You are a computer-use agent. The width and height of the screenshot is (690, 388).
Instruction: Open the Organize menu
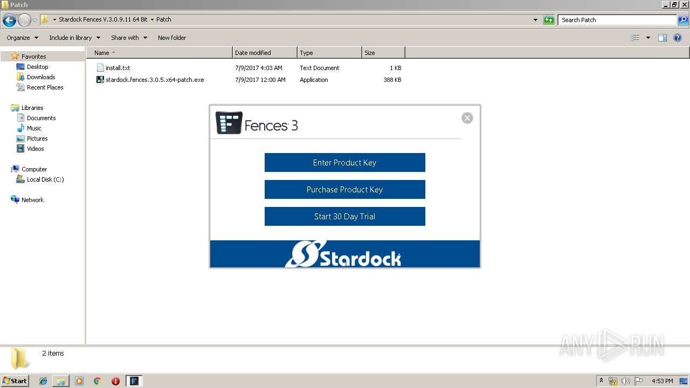(x=22, y=38)
